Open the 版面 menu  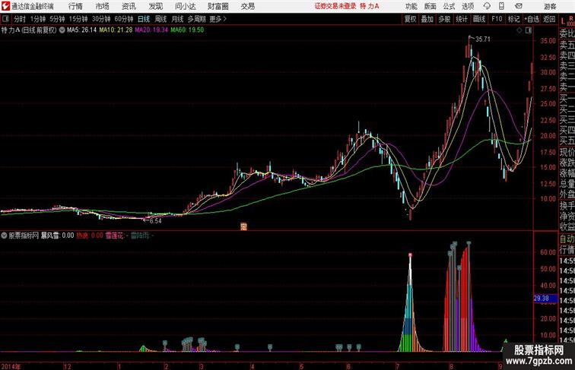click(x=430, y=6)
